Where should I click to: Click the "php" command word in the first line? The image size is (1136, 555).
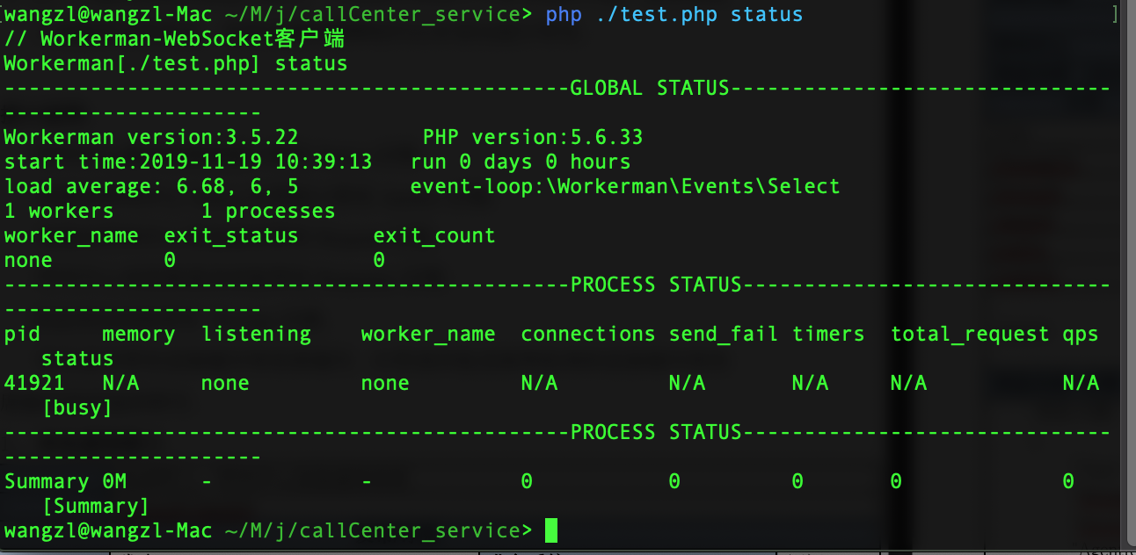point(564,14)
